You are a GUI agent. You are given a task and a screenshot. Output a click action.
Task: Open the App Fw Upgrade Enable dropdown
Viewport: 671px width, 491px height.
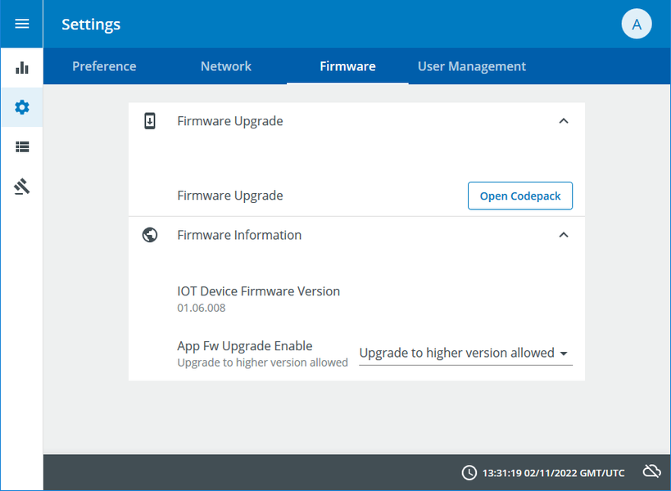click(465, 354)
